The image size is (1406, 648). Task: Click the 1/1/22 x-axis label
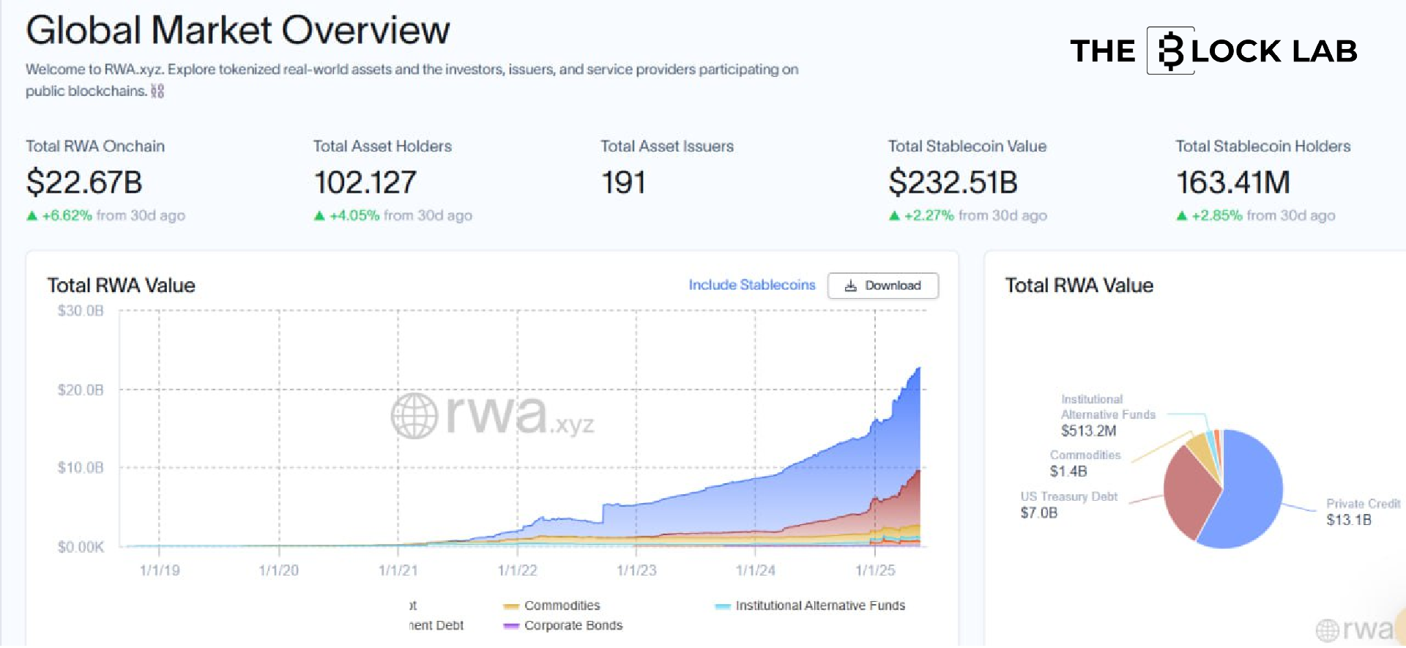(x=517, y=570)
